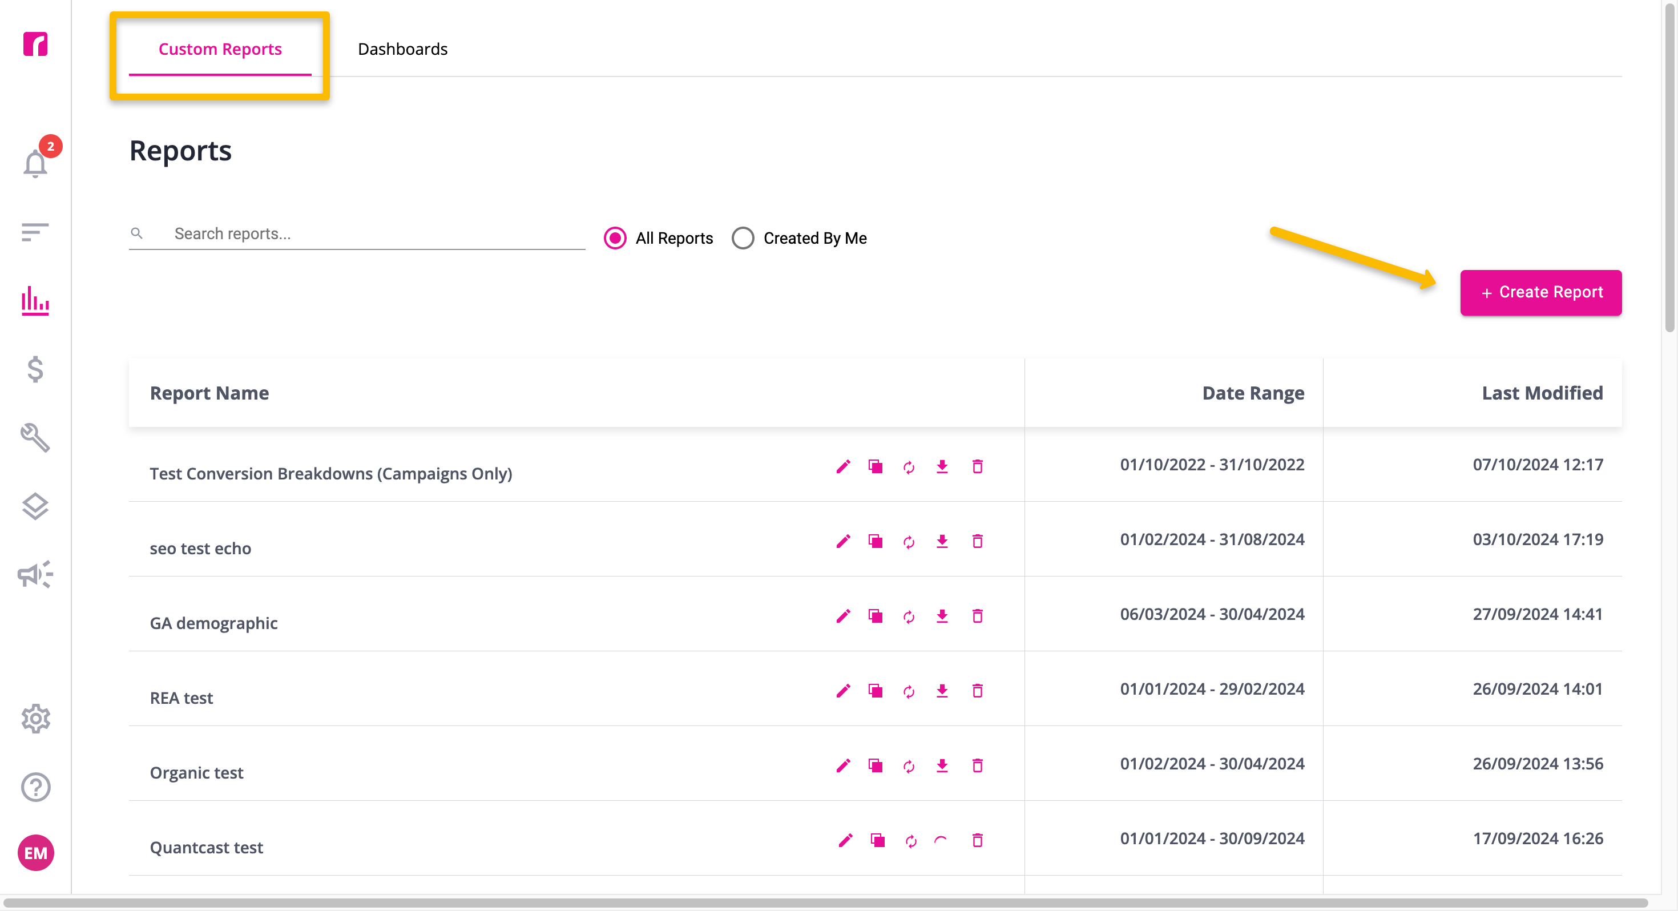Open the layers sidebar icon
The height and width of the screenshot is (911, 1678).
[x=35, y=506]
